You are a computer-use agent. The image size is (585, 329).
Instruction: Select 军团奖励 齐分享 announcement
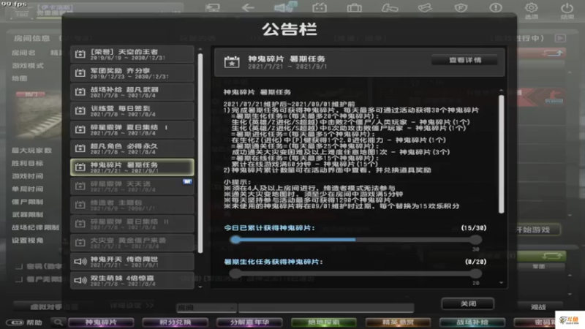(x=132, y=73)
